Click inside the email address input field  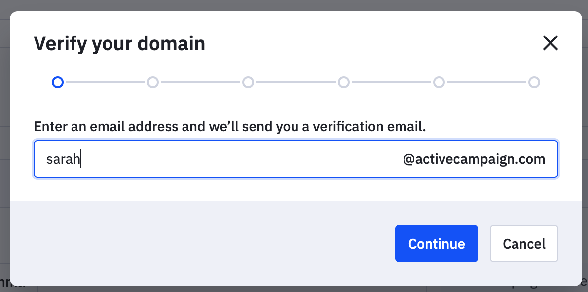222,159
